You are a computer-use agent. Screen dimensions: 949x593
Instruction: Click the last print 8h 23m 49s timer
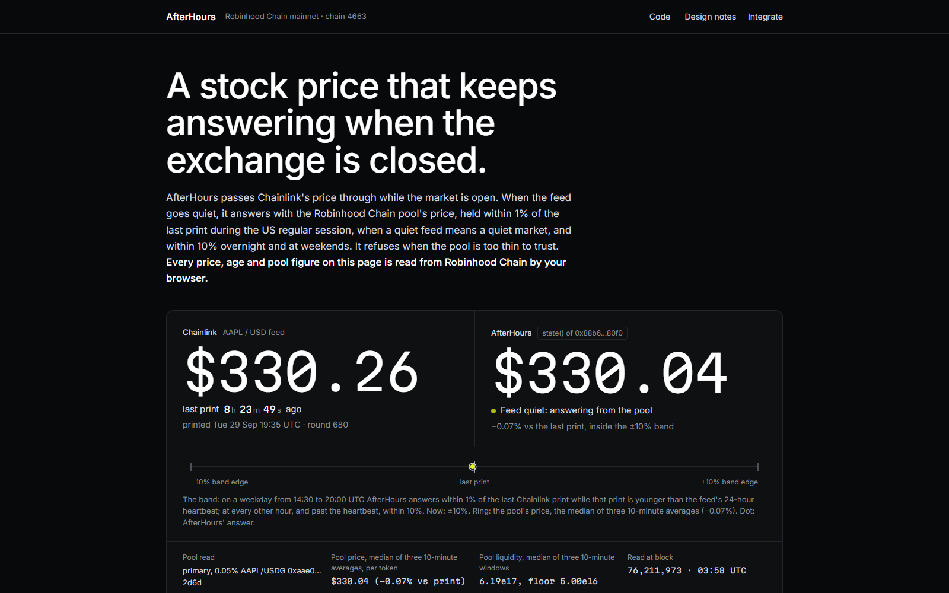242,409
